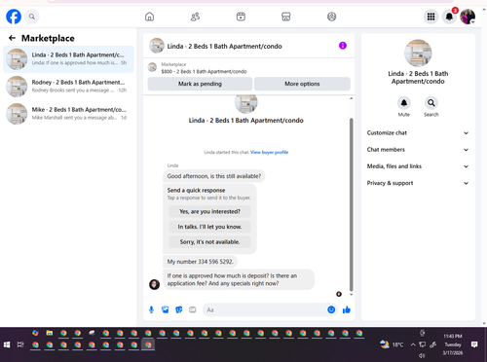Open the Marketplace storefront icon in top navigation
This screenshot has height=362, width=487.
tap(286, 17)
